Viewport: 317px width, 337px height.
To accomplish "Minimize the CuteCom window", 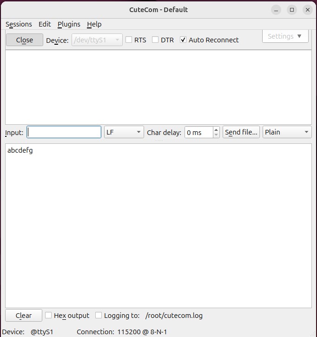I will click(276, 10).
